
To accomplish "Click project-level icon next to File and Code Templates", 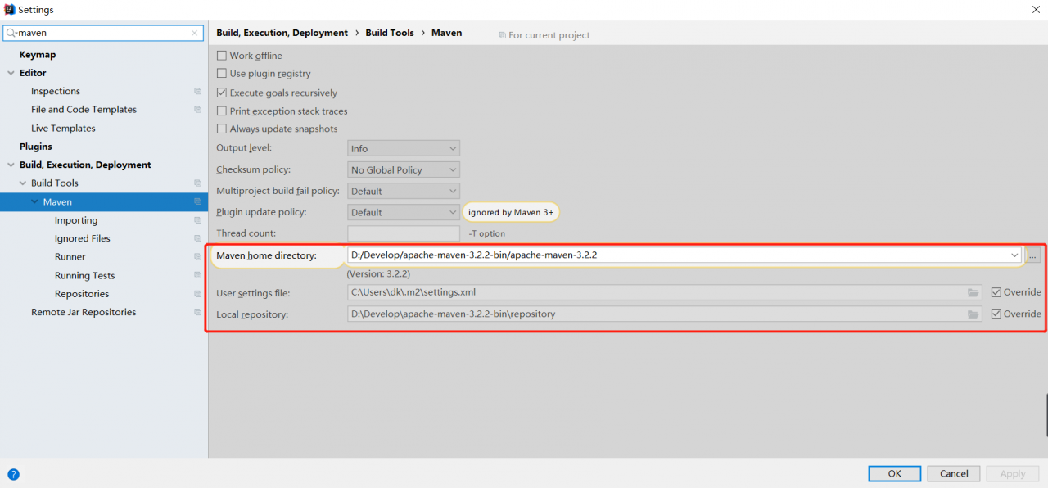I will point(197,110).
